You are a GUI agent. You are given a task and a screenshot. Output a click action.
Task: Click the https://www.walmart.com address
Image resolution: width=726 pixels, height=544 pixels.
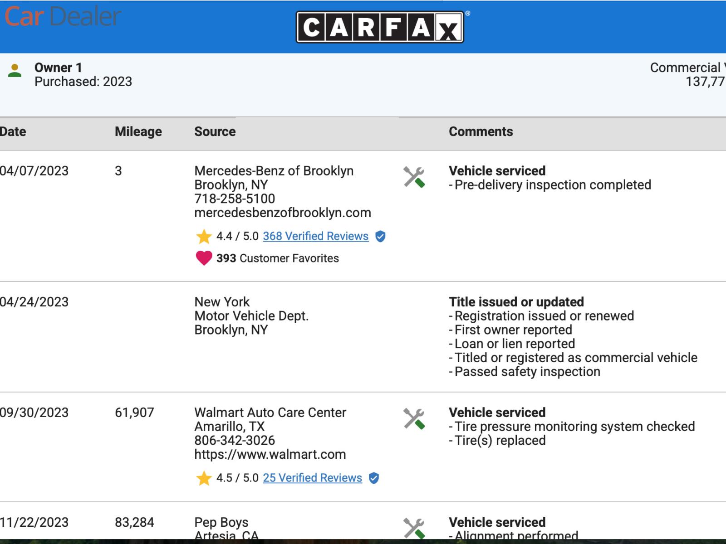coord(270,454)
